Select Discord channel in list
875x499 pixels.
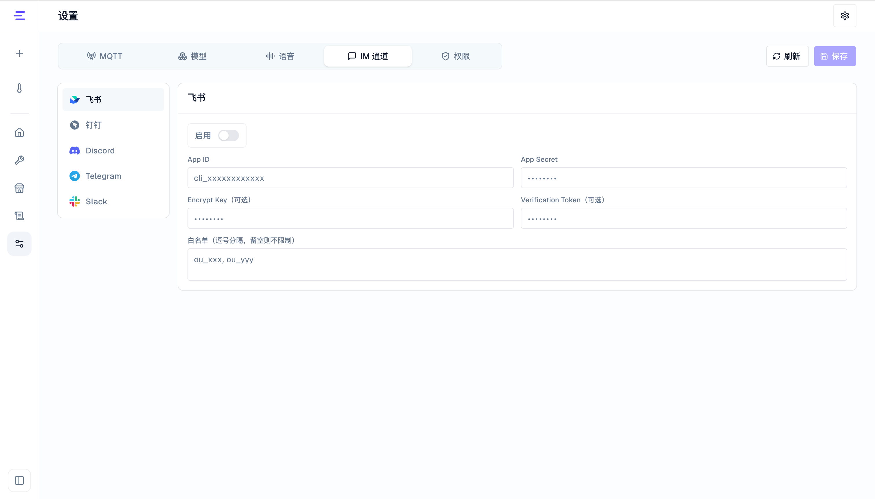coord(113,151)
